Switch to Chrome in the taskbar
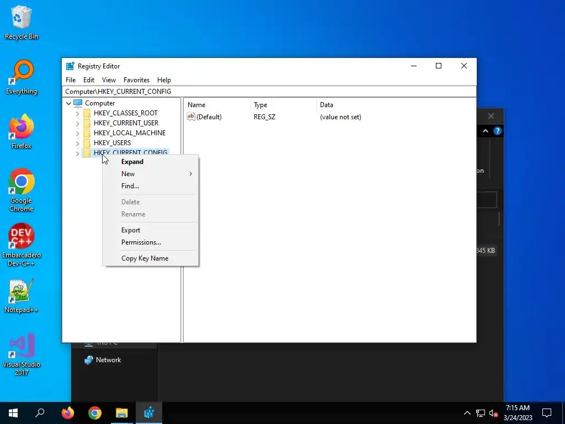 (x=95, y=413)
